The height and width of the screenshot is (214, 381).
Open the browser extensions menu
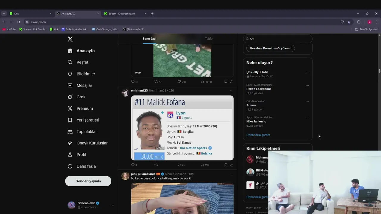[x=359, y=22]
